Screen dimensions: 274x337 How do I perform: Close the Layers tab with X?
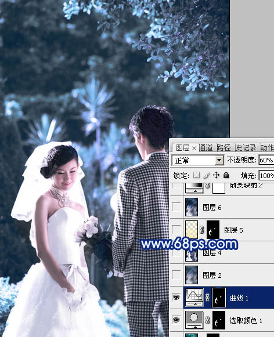coord(194,148)
